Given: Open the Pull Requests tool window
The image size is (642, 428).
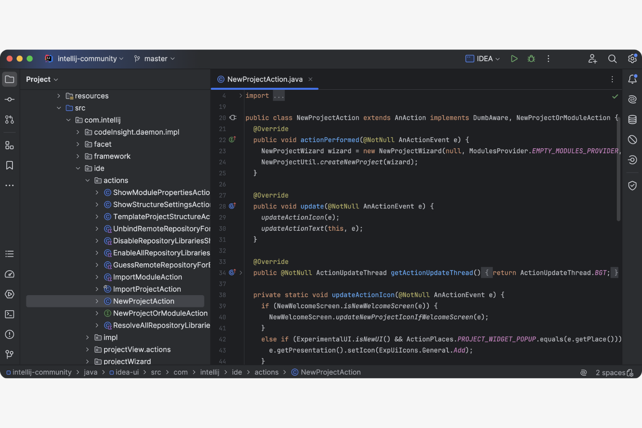Looking at the screenshot, I should click(x=10, y=119).
